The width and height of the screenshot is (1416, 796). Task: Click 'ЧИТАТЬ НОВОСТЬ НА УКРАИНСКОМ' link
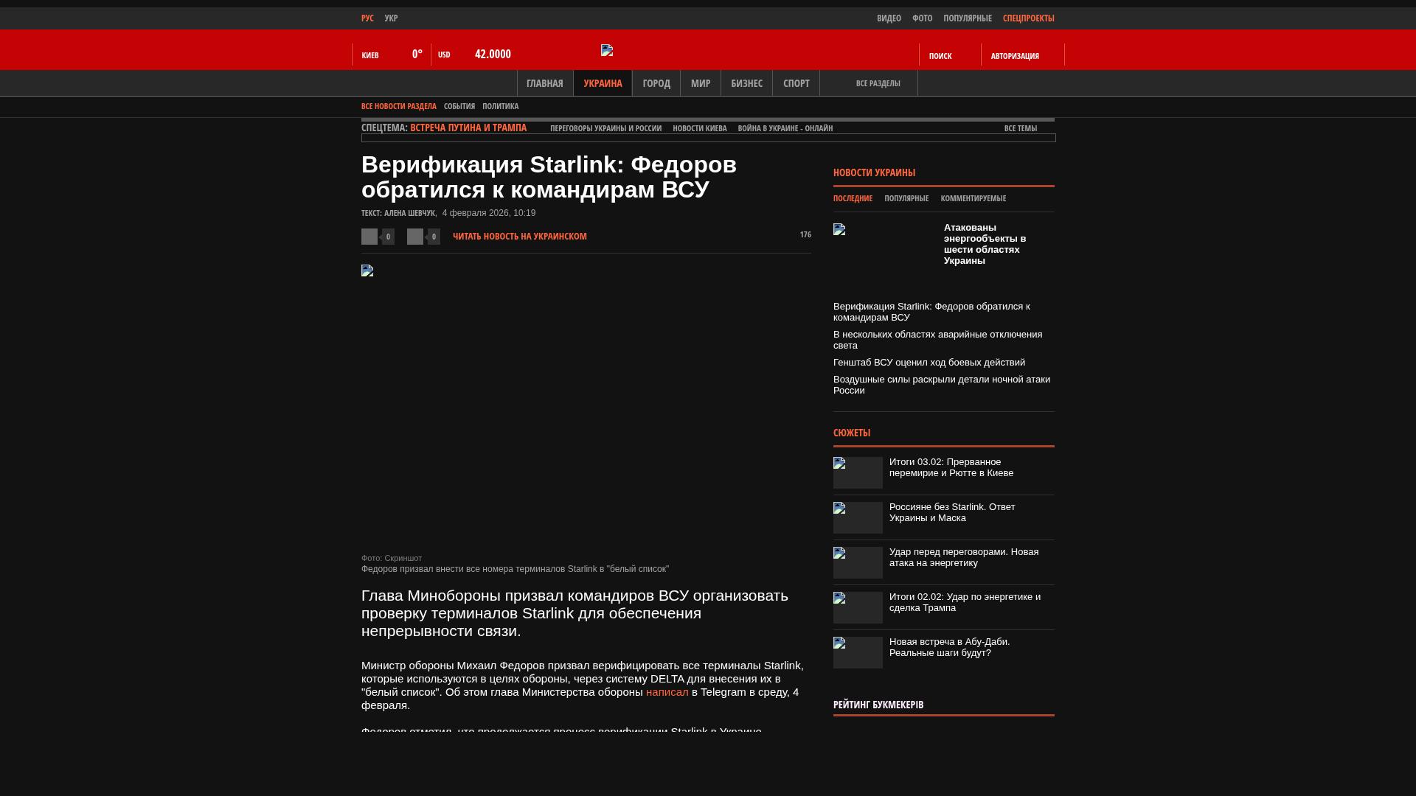click(519, 237)
